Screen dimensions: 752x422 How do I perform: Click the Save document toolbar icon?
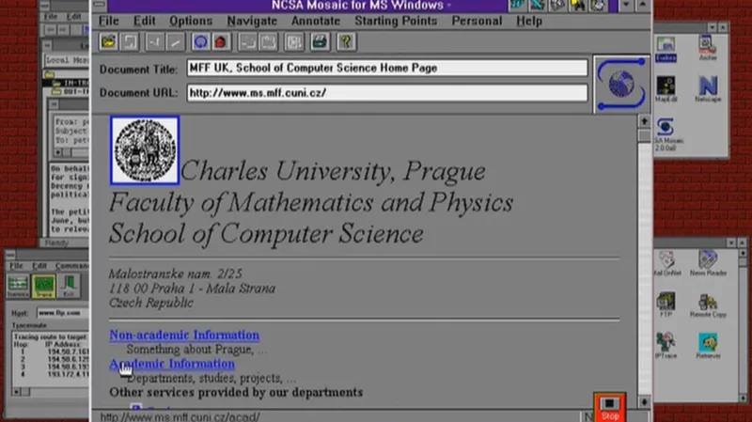coord(129,42)
